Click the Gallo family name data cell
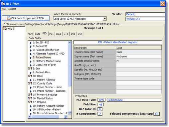 (x=139, y=52)
